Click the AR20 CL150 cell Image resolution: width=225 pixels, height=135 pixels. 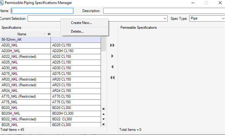click(76, 79)
